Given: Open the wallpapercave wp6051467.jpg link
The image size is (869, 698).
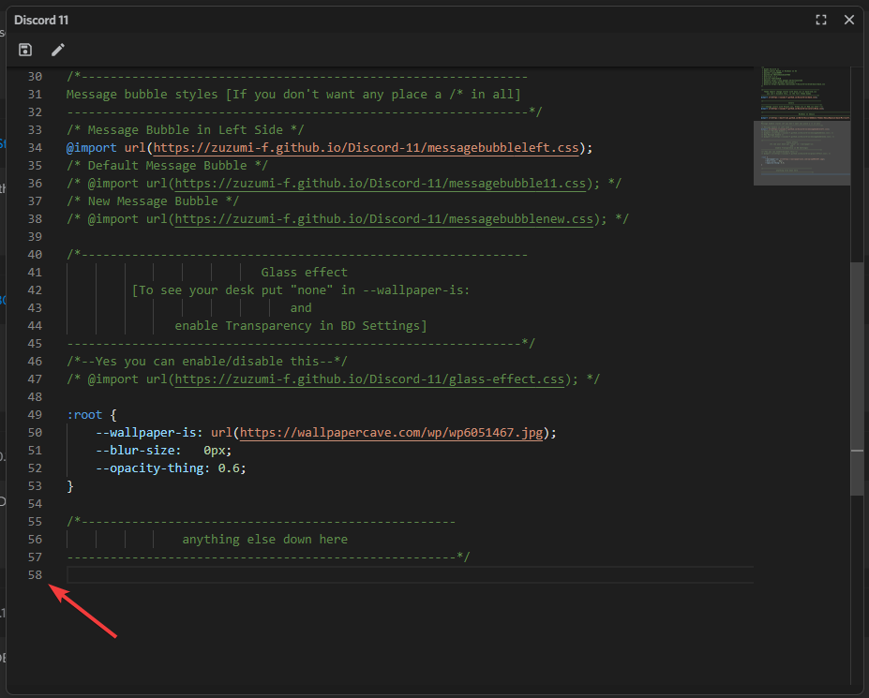Looking at the screenshot, I should pyautogui.click(x=391, y=433).
